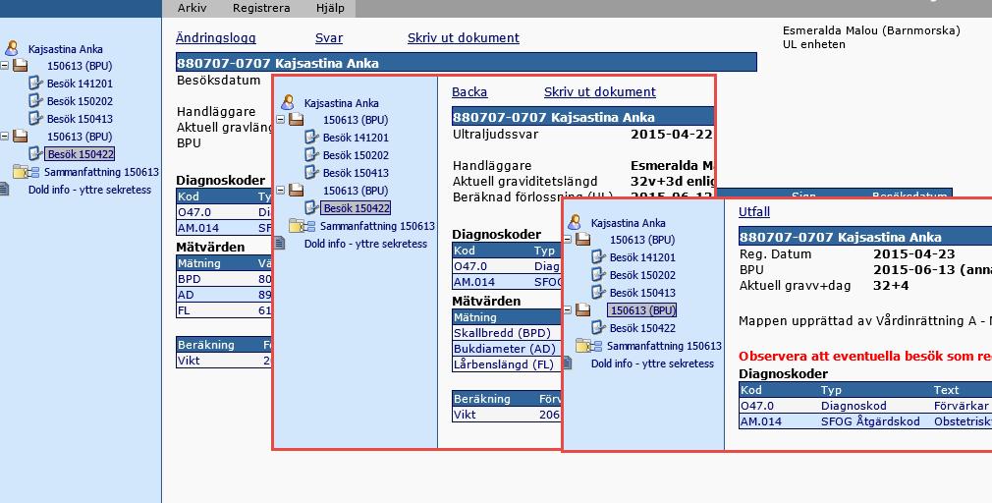Click the Svar link in main window
The image size is (992, 503).
click(x=329, y=38)
